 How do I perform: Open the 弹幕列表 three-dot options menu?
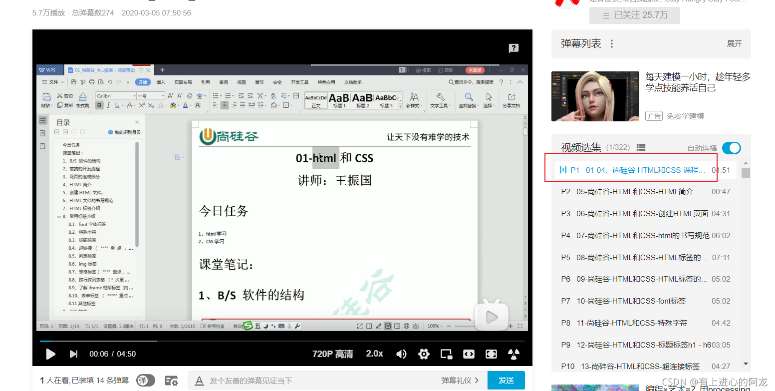point(611,44)
